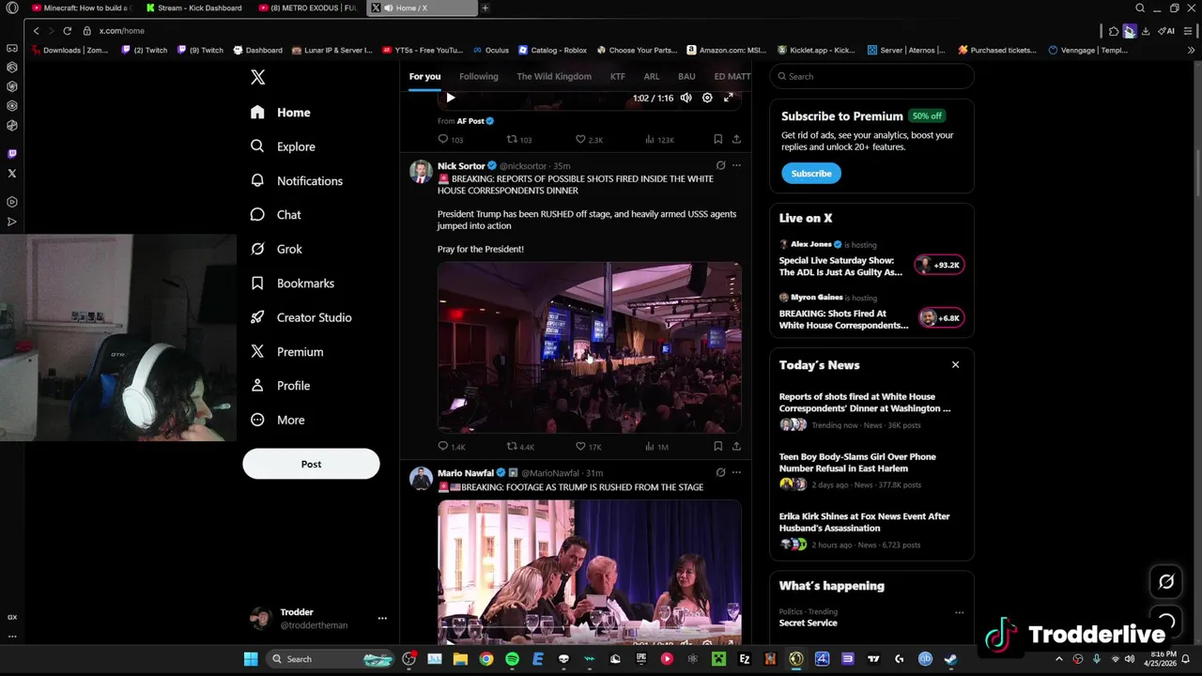
Task: Open new browser tab
Action: [x=485, y=8]
